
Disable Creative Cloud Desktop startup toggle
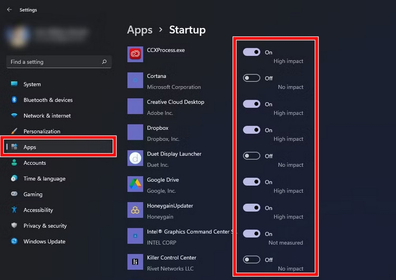tap(251, 104)
